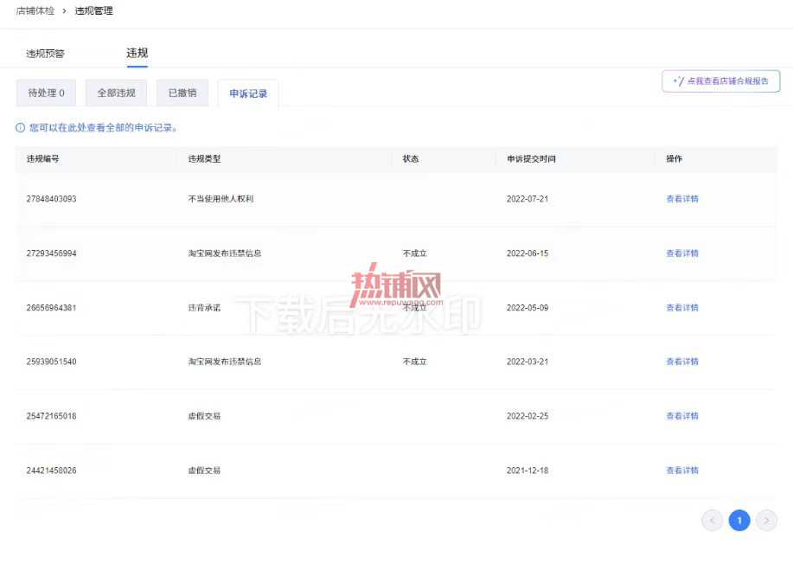793x570 pixels.
Task: View details for violation 27293456994
Action: pos(681,253)
